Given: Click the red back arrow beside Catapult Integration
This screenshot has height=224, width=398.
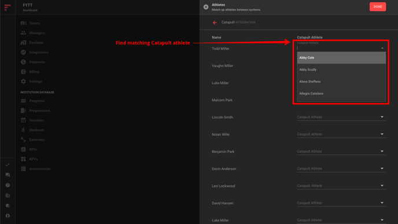Looking at the screenshot, I should (215, 23).
